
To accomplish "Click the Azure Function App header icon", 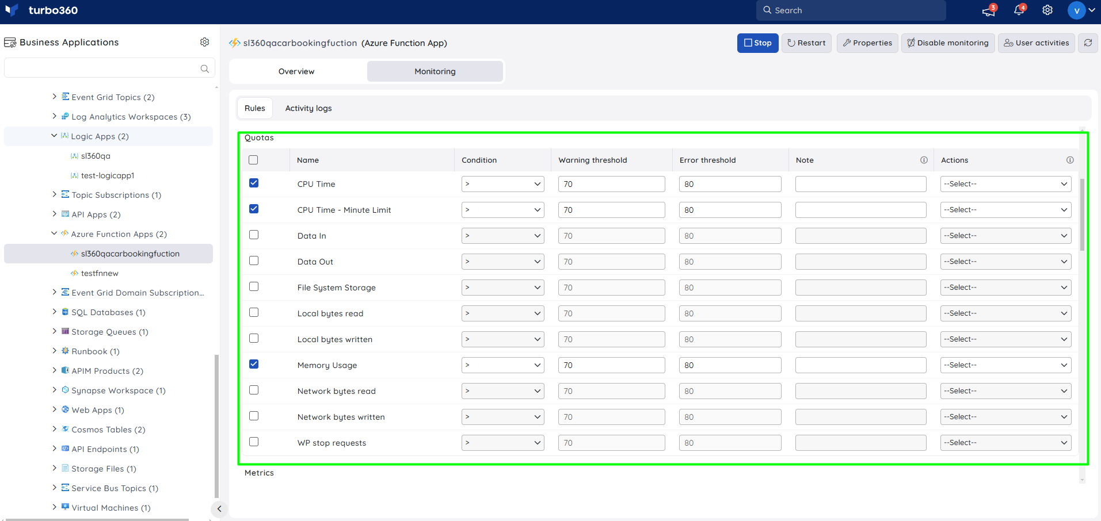I will (235, 43).
